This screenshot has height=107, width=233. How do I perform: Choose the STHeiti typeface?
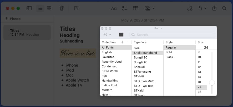tap(148, 77)
